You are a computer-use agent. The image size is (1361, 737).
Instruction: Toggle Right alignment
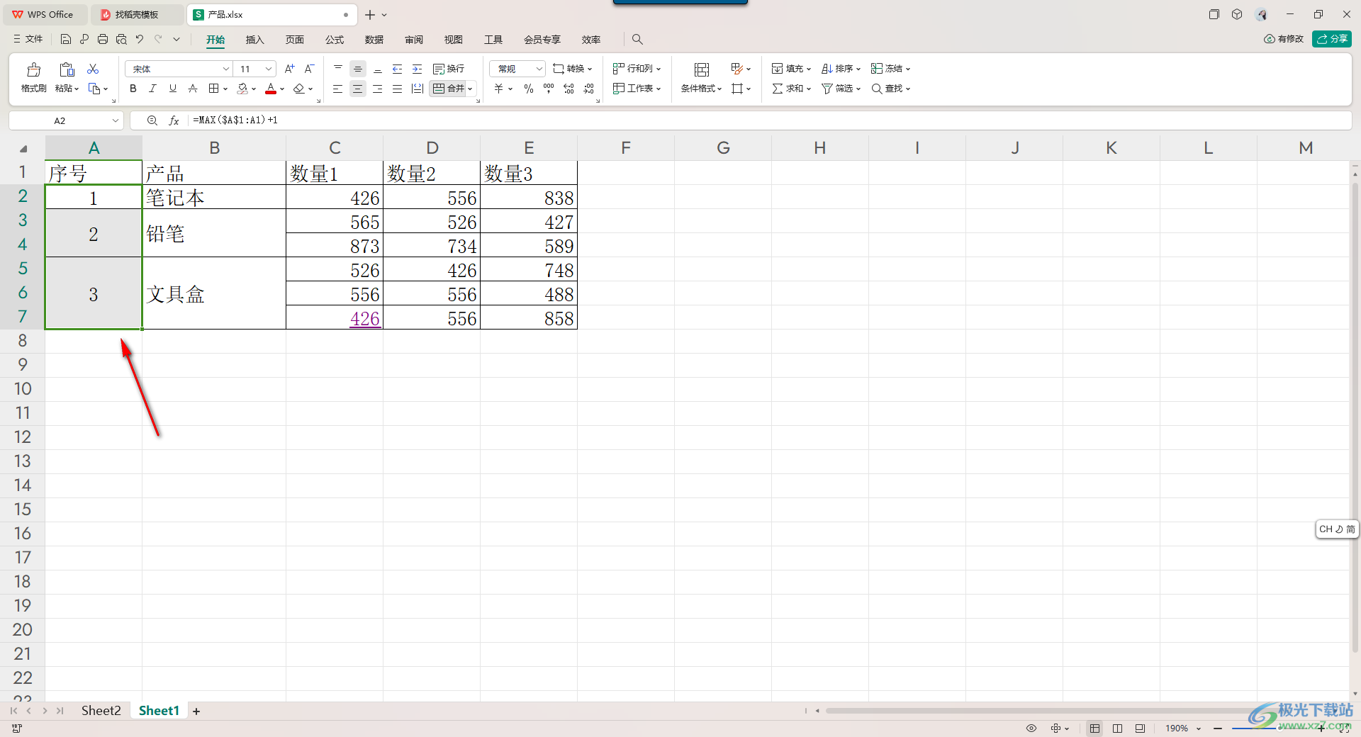coord(378,89)
